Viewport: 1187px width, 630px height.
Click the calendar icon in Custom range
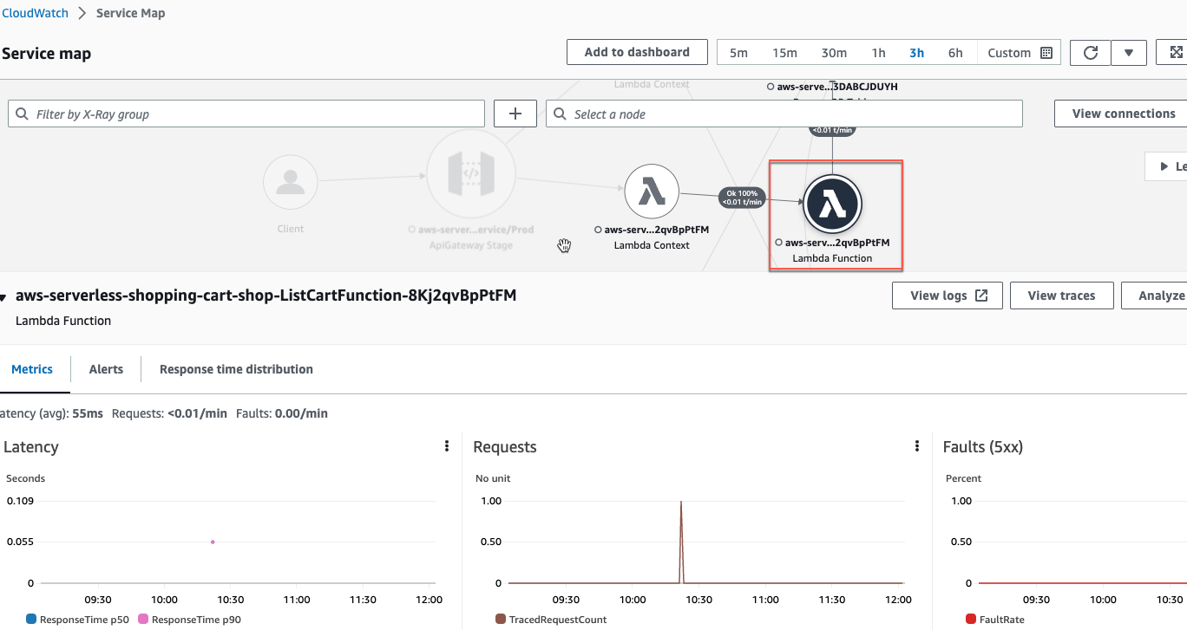point(1046,53)
